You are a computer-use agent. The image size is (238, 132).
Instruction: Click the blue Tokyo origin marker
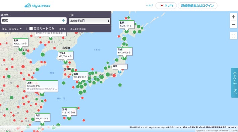[x=120, y=72]
